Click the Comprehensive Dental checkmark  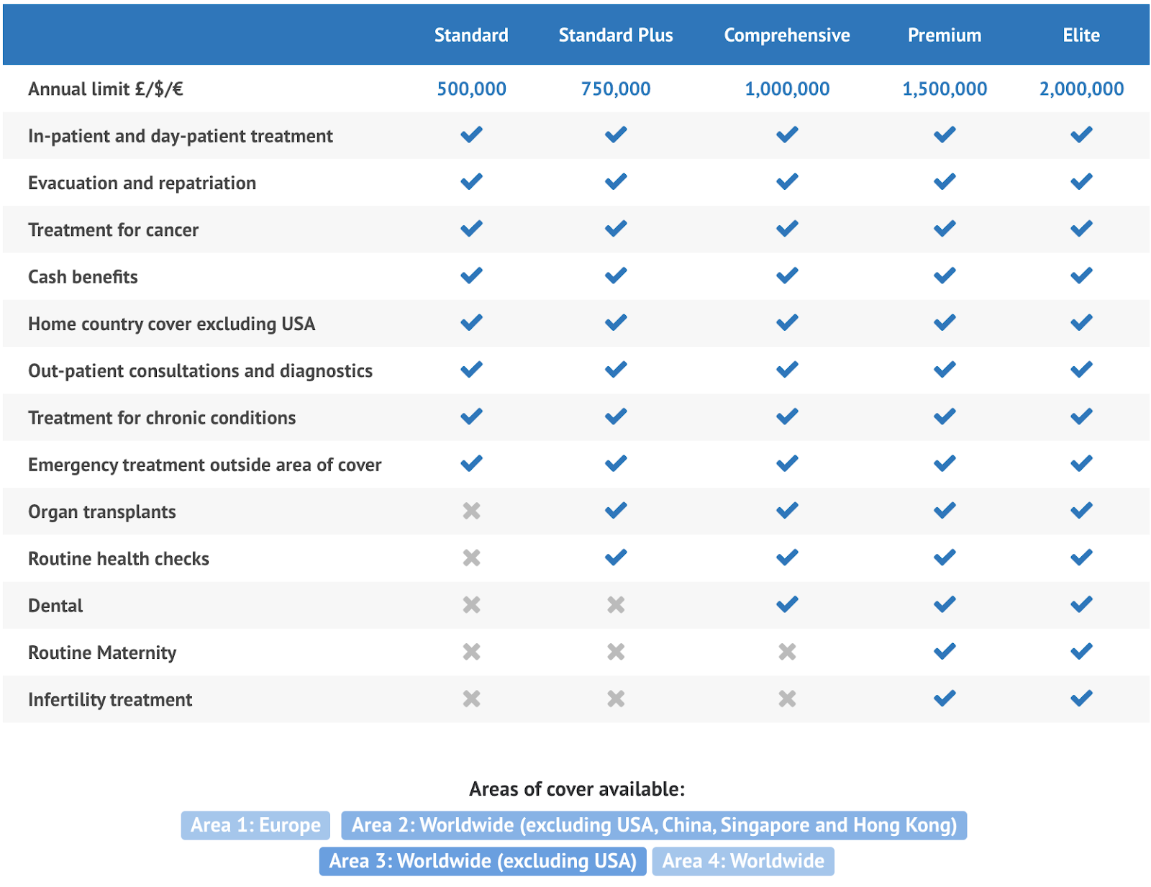787,605
